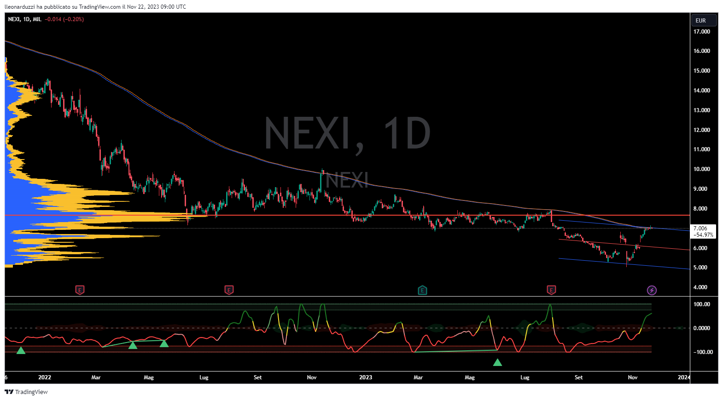Click the 4.000 price axis label
The width and height of the screenshot is (723, 400).
[x=700, y=287]
